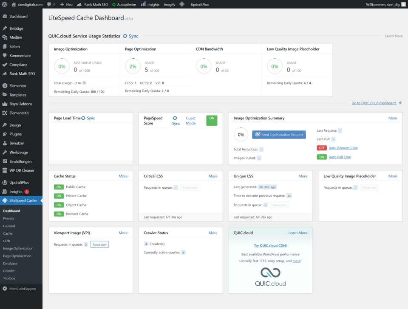Open the Elementor sidebar menu icon
Screen dimensions: 408x309
(5, 86)
